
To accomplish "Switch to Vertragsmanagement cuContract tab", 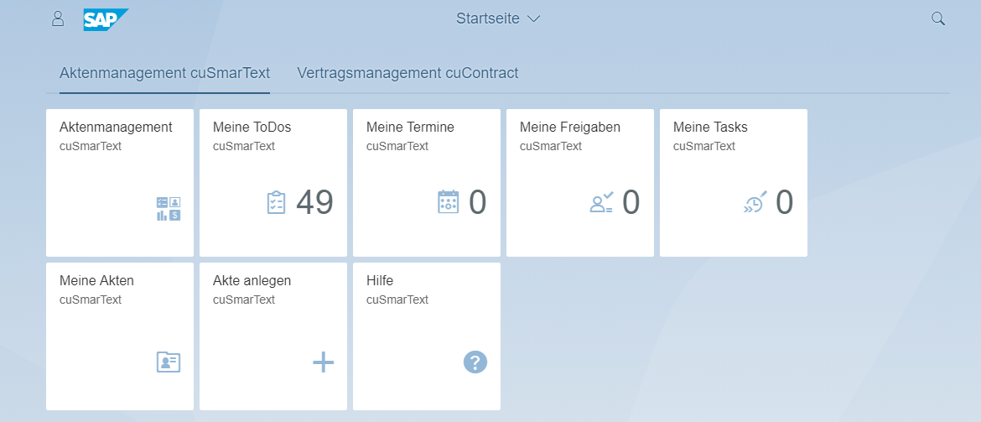I will tap(408, 73).
